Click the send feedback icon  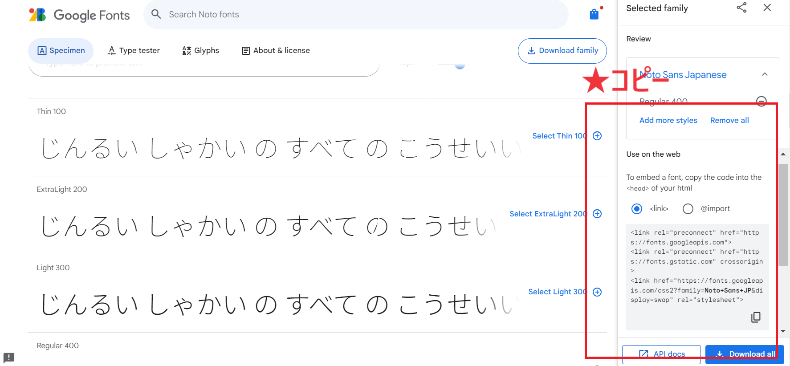point(9,358)
